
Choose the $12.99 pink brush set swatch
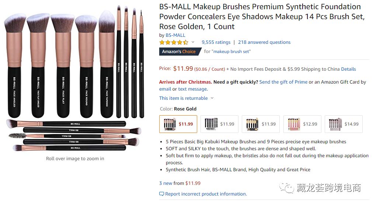click(302, 124)
